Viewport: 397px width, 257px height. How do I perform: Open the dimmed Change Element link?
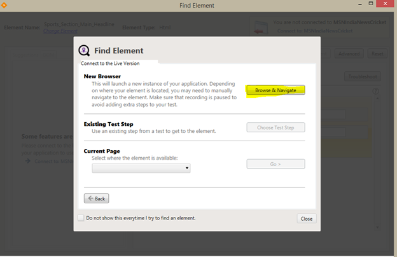[x=59, y=31]
